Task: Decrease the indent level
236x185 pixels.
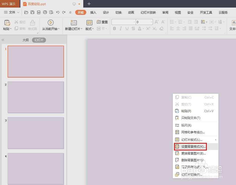Action: (190, 22)
